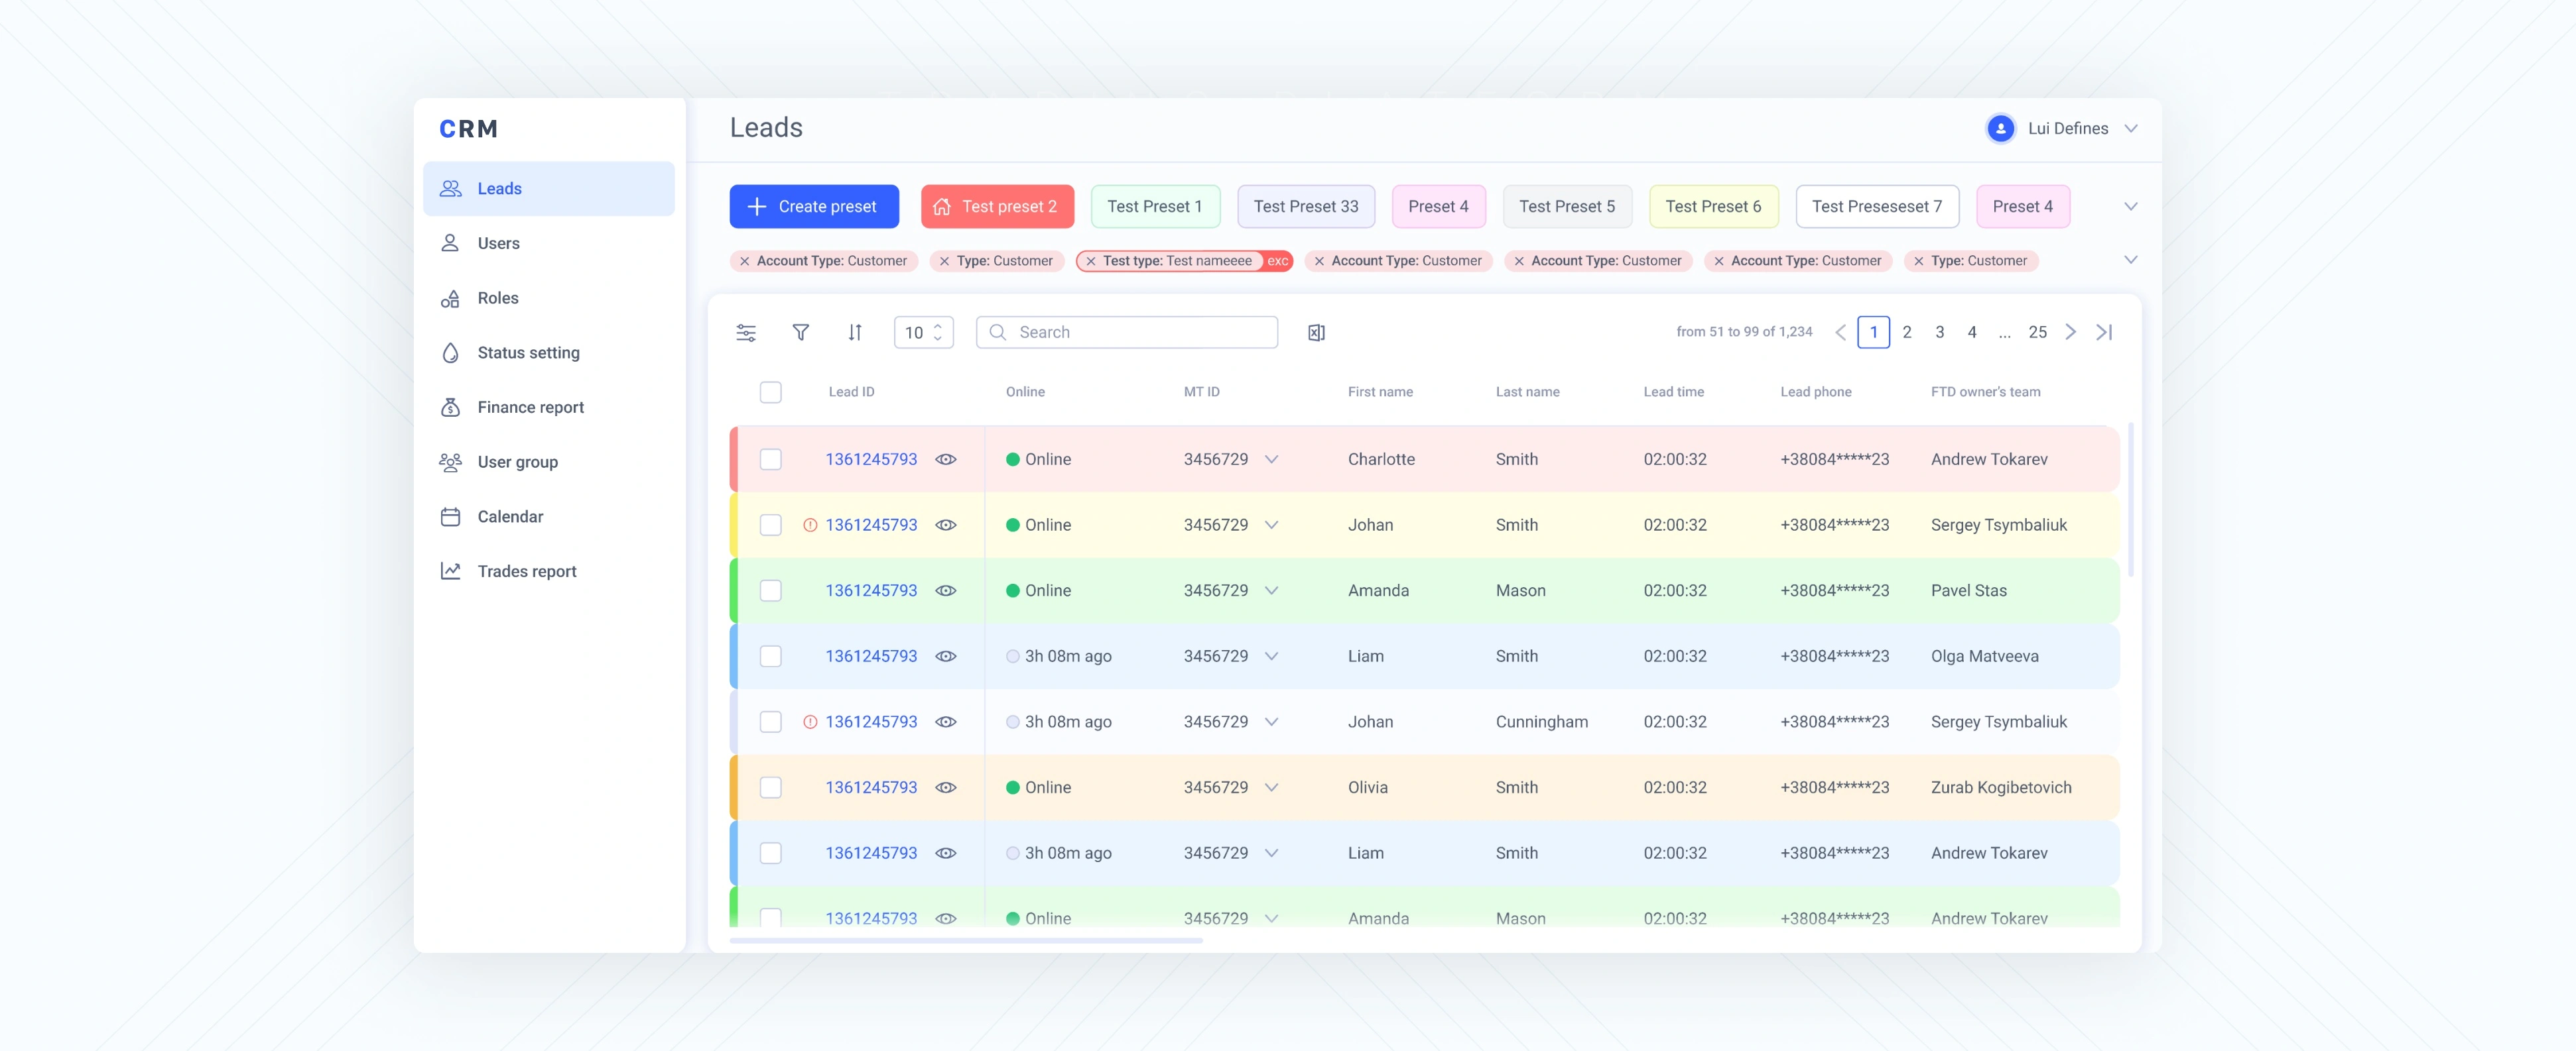The image size is (2576, 1051).
Task: Click the sort arrows icon
Action: pyautogui.click(x=855, y=333)
